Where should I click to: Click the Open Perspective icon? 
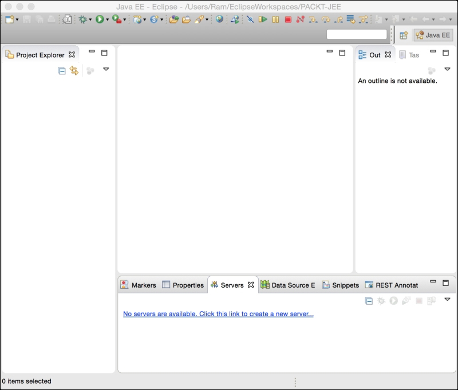tap(404, 35)
